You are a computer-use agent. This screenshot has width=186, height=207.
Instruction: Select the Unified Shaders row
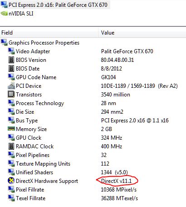coord(93,172)
